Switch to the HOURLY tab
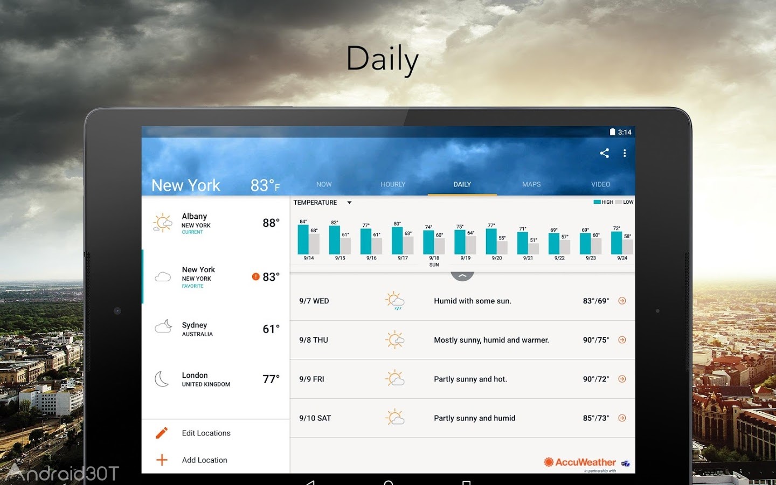The height and width of the screenshot is (485, 776). tap(393, 184)
